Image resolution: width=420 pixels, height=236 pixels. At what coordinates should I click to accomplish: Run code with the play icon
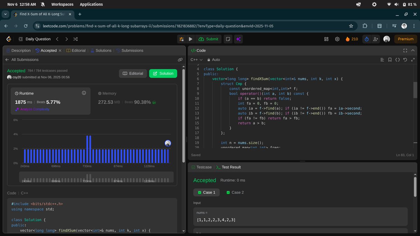click(190, 39)
